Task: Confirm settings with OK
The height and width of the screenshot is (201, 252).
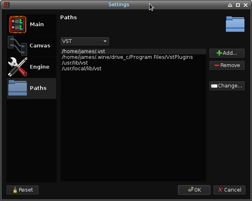Action: click(194, 190)
